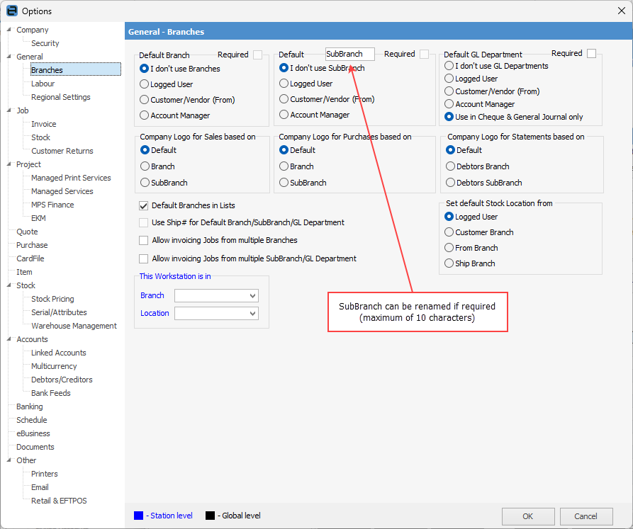Choose Customer Branch for default Stock Location
The width and height of the screenshot is (633, 529).
(449, 232)
